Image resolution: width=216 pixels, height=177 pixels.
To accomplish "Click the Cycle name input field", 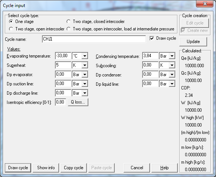I will tap(94, 39).
